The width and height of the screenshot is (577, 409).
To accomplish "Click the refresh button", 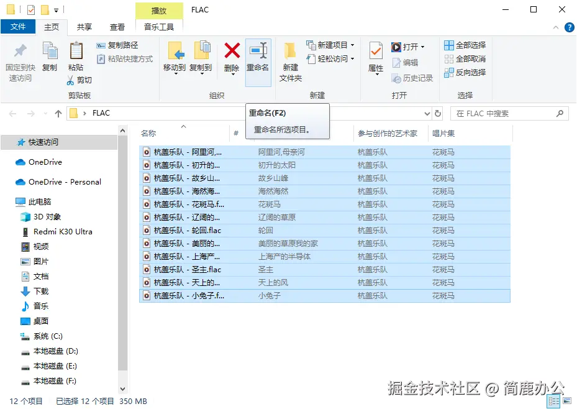I will 438,113.
